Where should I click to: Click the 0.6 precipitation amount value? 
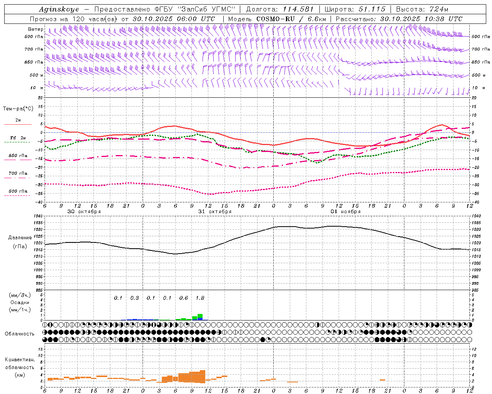pyautogui.click(x=184, y=298)
